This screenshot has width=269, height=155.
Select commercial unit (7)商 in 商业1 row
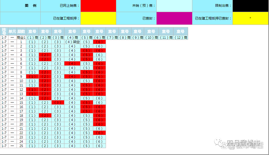coord(112,37)
